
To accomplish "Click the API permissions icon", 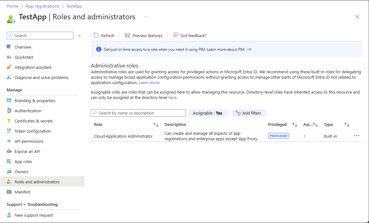I will click(x=9, y=141).
